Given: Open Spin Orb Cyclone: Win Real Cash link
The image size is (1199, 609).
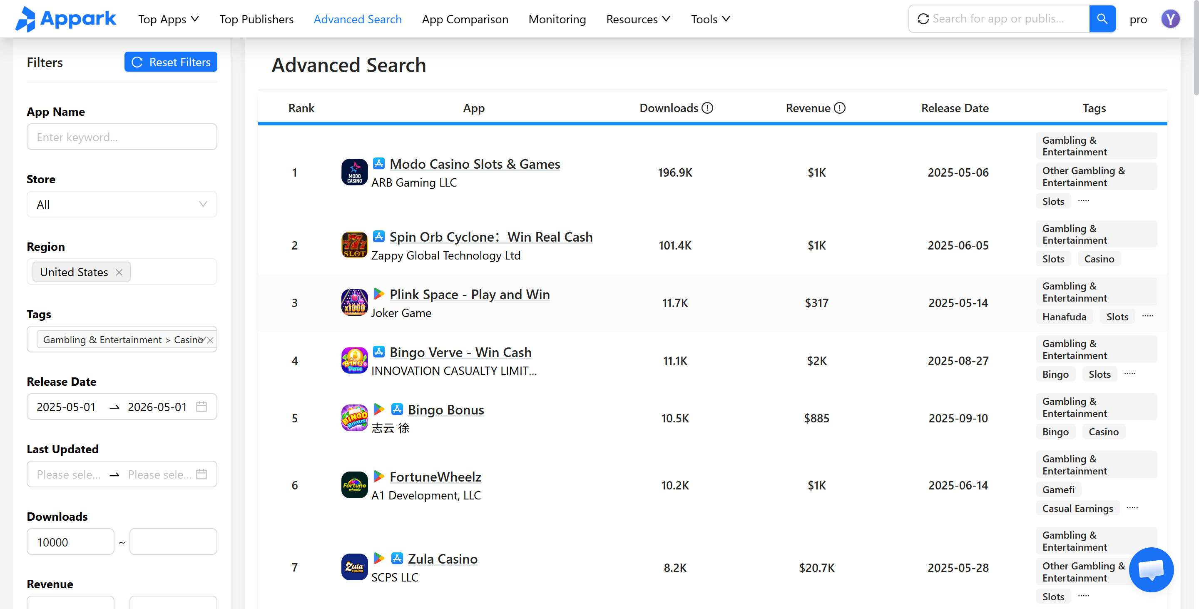Looking at the screenshot, I should (x=491, y=237).
